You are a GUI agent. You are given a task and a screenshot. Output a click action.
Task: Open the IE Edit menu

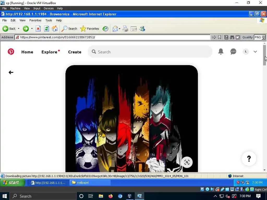[x=13, y=20]
